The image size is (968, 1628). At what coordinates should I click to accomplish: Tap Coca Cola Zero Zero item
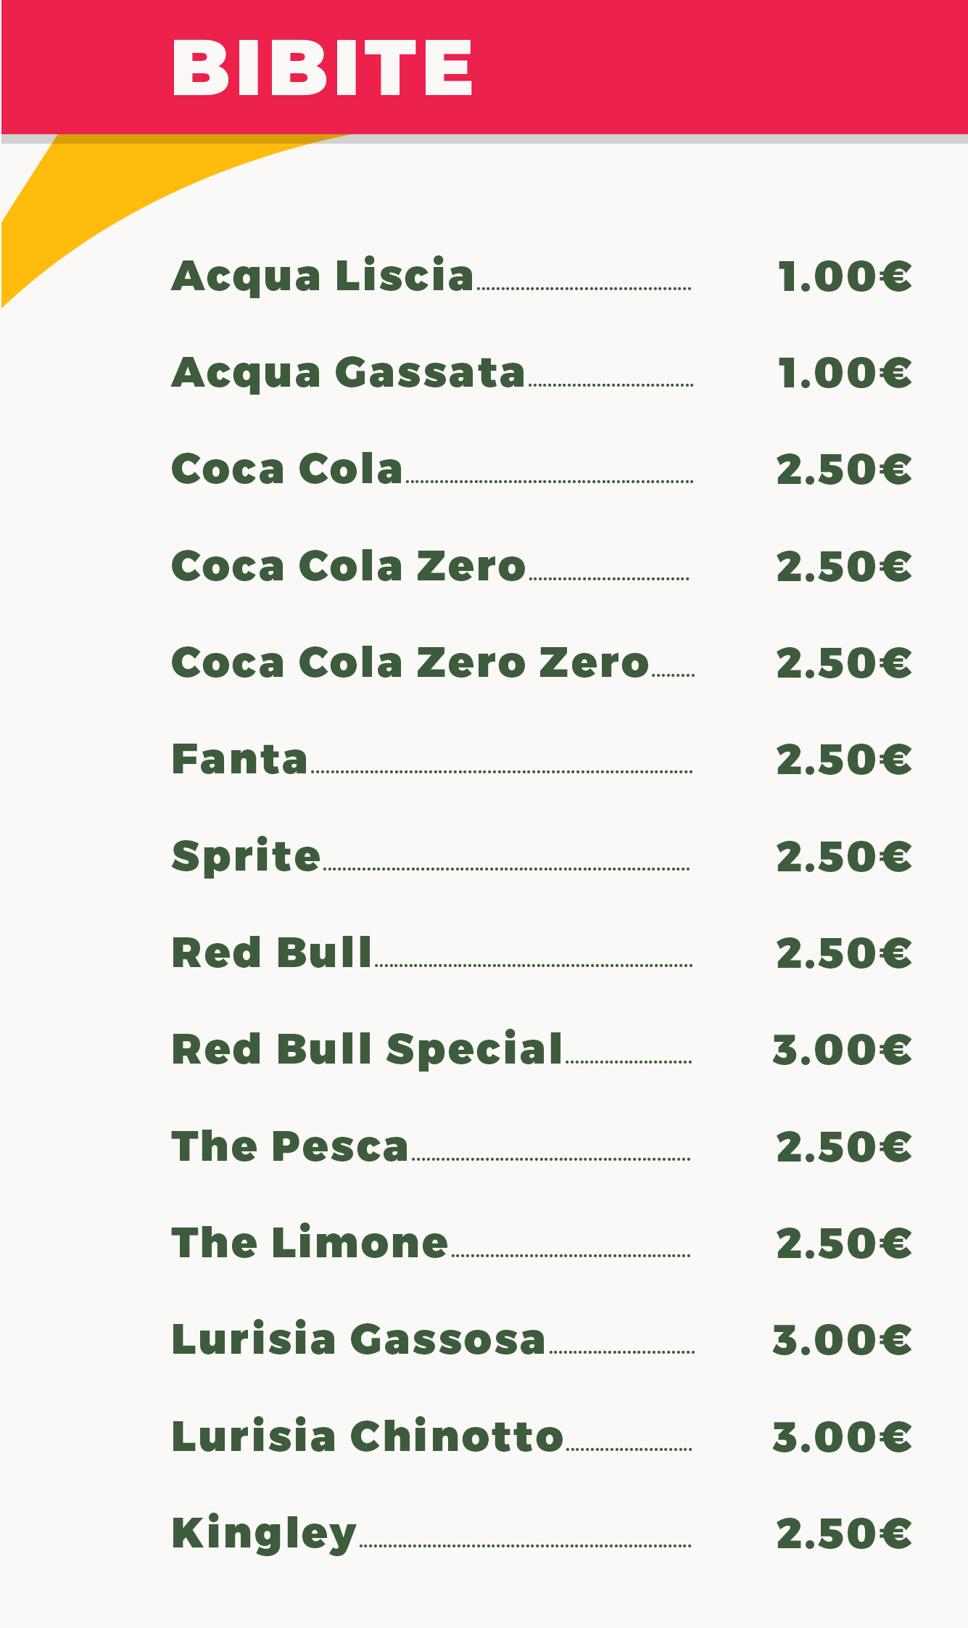point(410,662)
